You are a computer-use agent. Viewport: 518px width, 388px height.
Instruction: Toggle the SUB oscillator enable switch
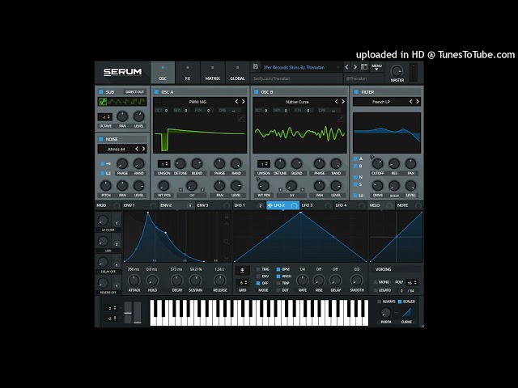click(x=101, y=92)
